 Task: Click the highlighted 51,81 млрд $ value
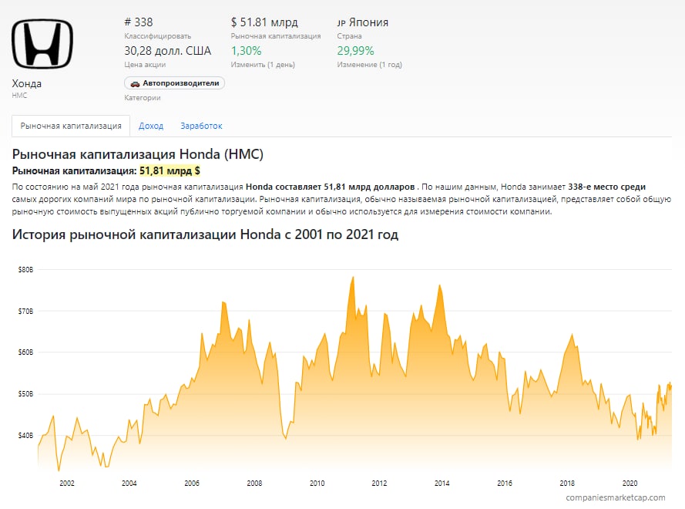coord(170,171)
